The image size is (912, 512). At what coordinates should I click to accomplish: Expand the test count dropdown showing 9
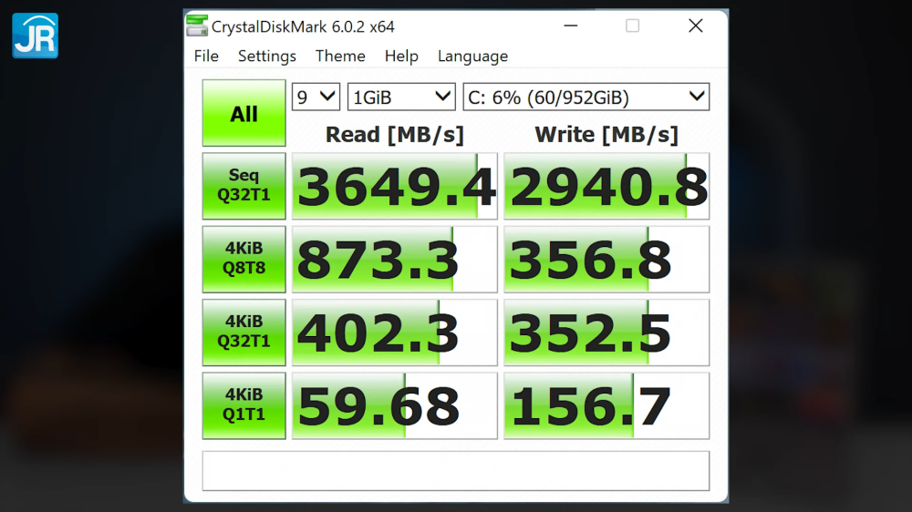tap(316, 97)
